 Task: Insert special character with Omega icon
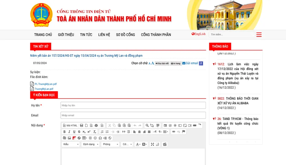tap(100, 138)
